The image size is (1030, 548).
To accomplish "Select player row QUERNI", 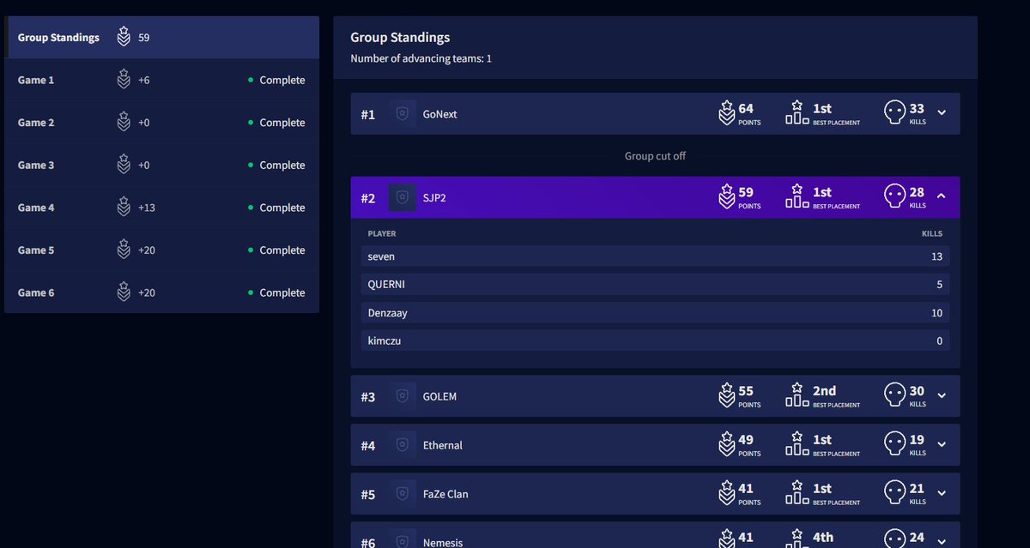I will pyautogui.click(x=655, y=285).
